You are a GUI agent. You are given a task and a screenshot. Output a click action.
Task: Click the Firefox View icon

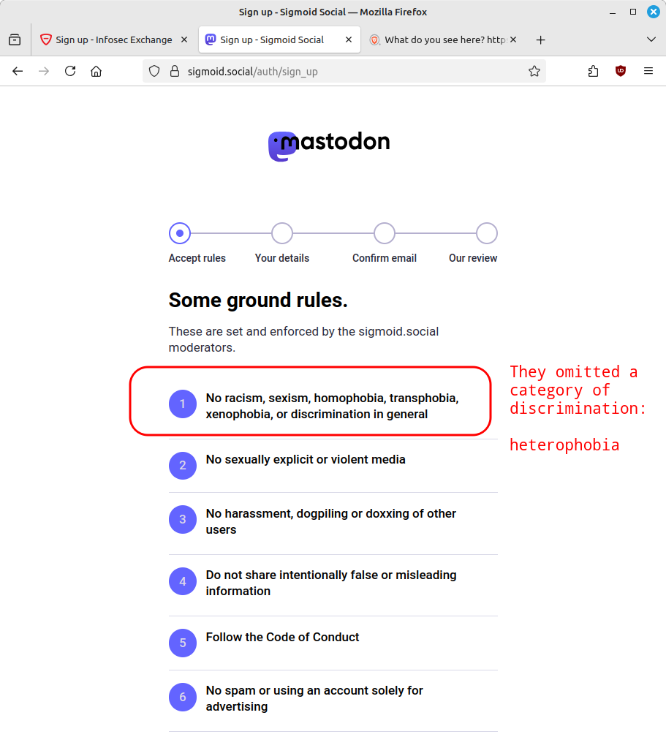[15, 40]
